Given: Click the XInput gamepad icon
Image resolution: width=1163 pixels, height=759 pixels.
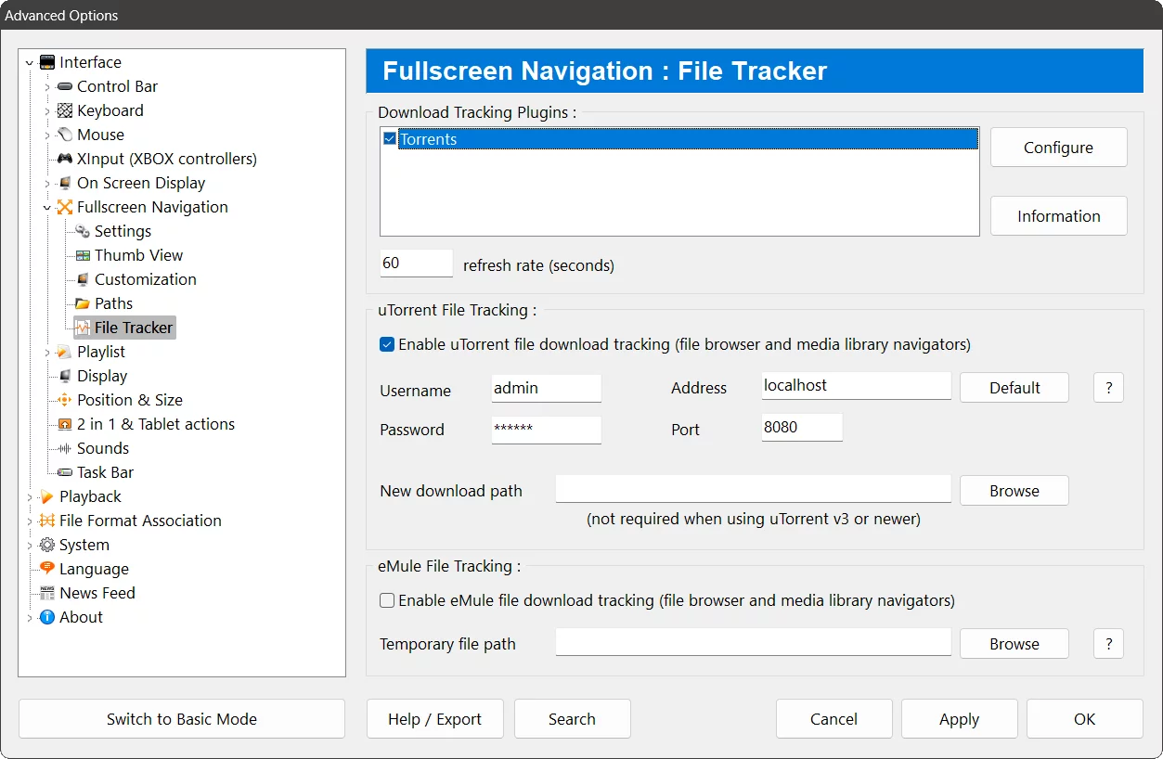Looking at the screenshot, I should tap(65, 159).
